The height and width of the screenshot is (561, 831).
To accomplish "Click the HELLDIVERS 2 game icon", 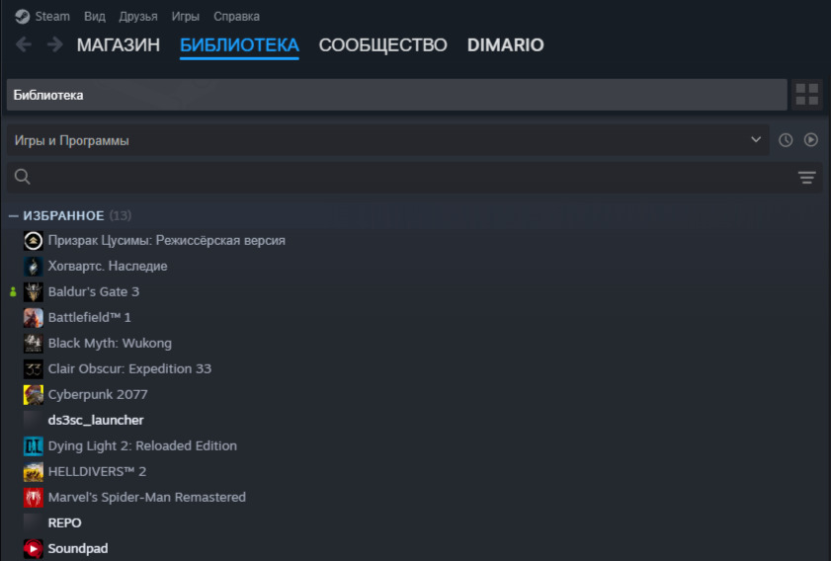I will (34, 471).
